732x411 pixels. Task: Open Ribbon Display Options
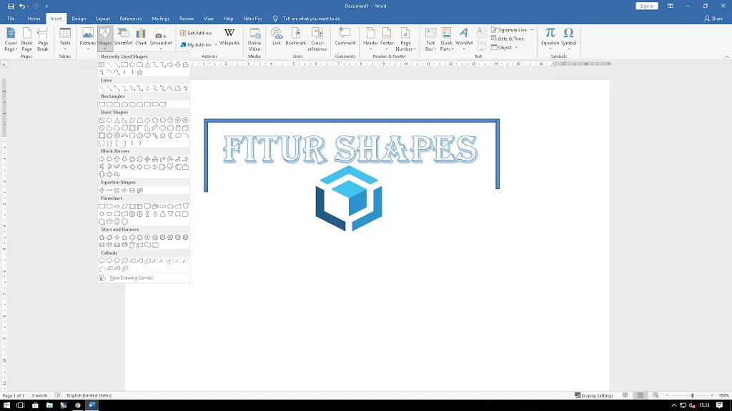pos(671,6)
